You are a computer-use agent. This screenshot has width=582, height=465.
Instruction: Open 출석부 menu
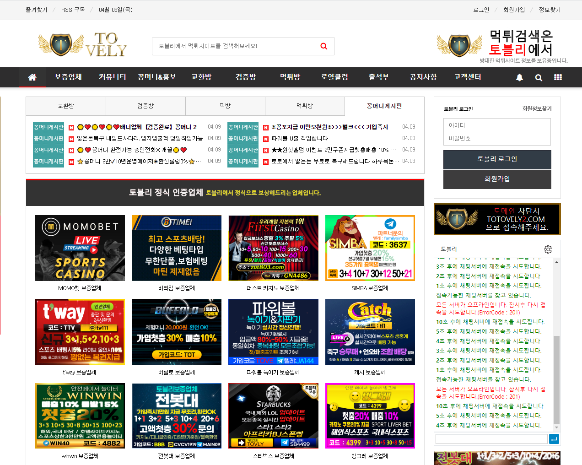point(379,77)
